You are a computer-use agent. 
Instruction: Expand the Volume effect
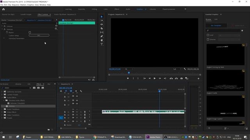(x=2, y=26)
